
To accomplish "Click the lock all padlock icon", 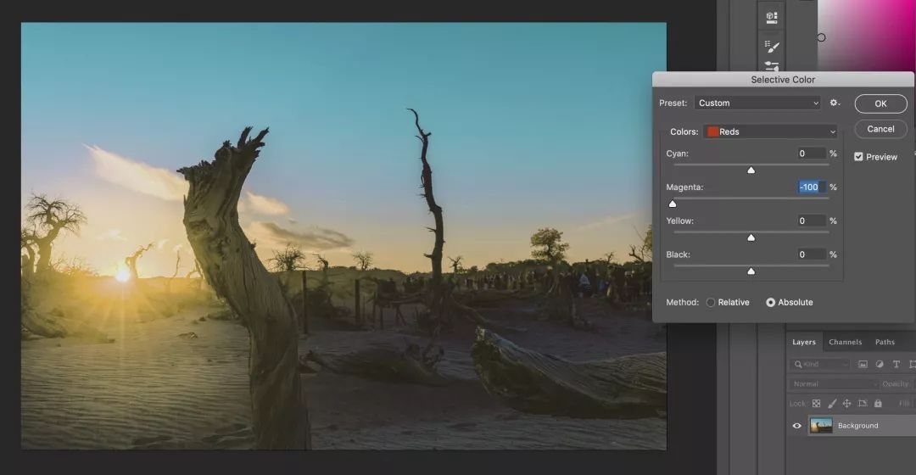I will click(877, 404).
